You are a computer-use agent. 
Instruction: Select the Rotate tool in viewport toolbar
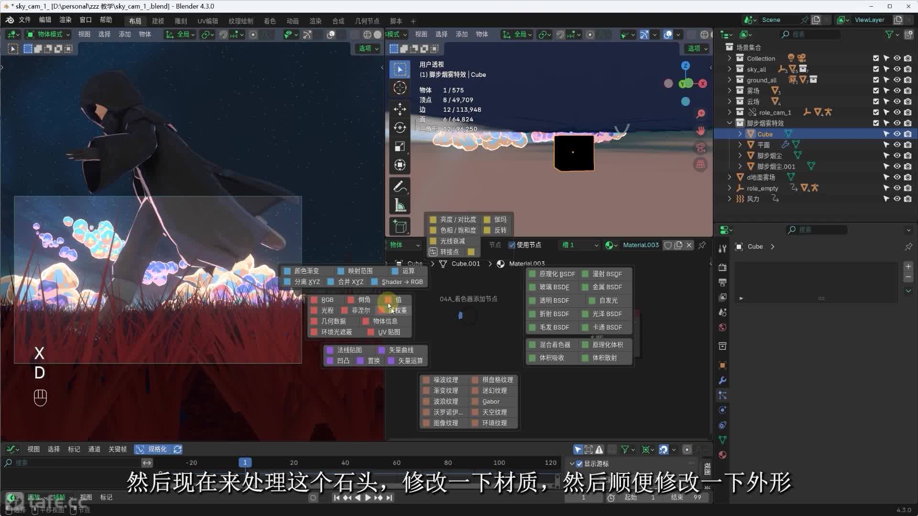400,128
